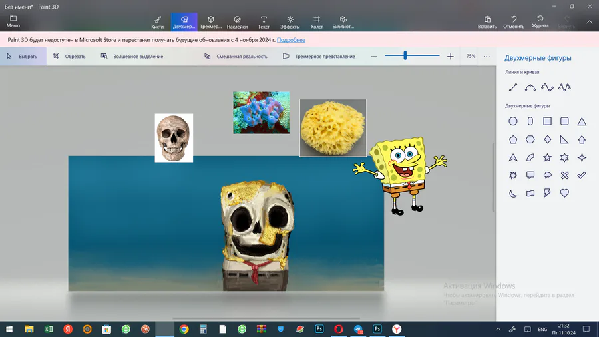Activate Волшебное выделение magic select
This screenshot has width=599, height=337.
(132, 56)
